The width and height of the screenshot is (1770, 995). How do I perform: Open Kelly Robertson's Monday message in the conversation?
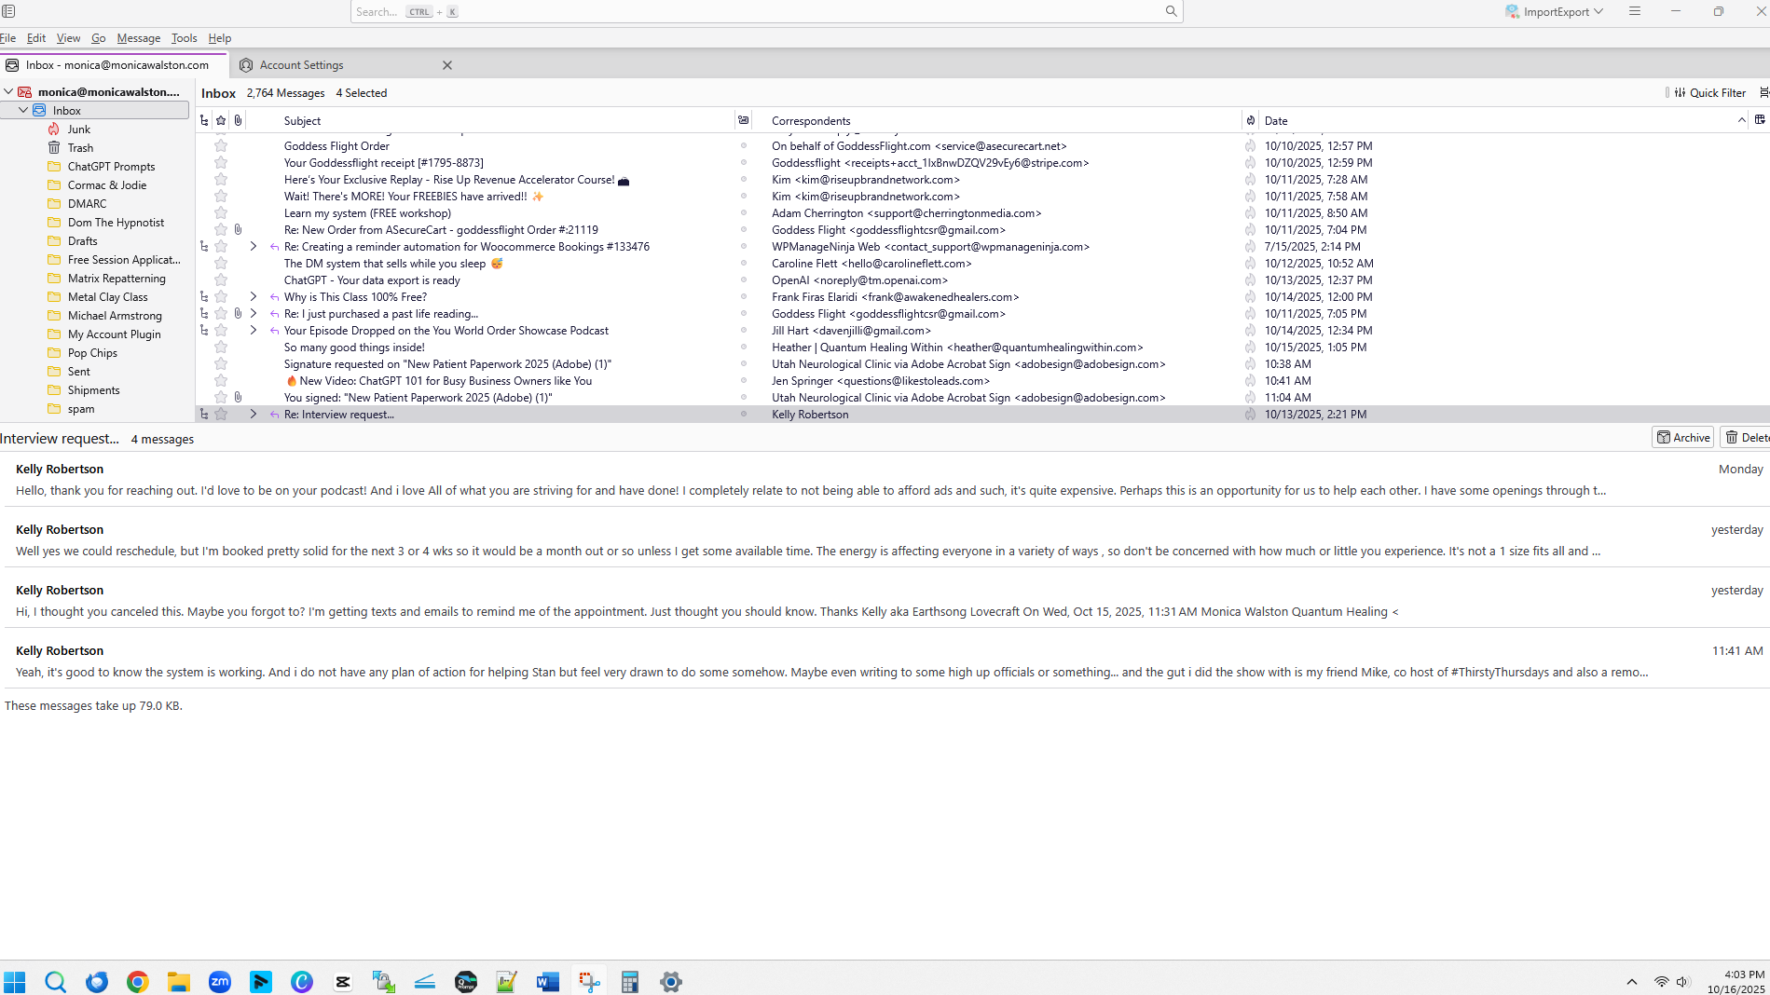(885, 479)
